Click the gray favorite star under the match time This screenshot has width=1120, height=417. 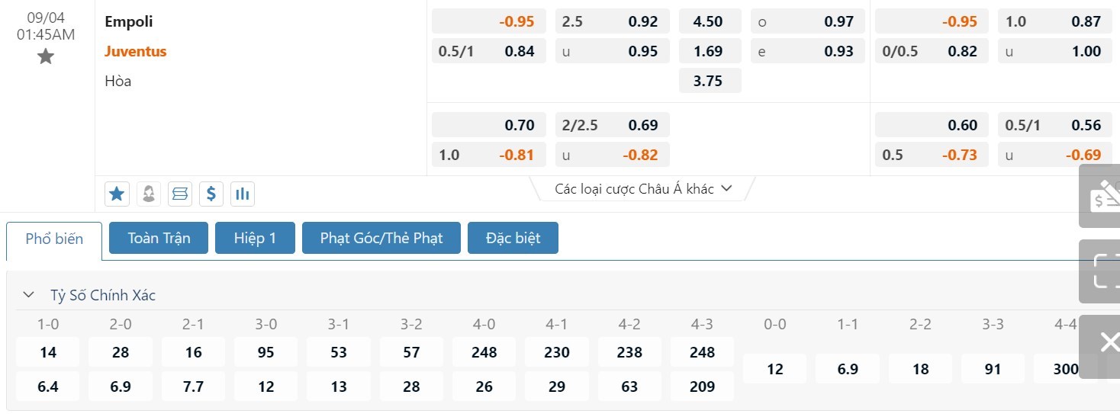[x=46, y=56]
